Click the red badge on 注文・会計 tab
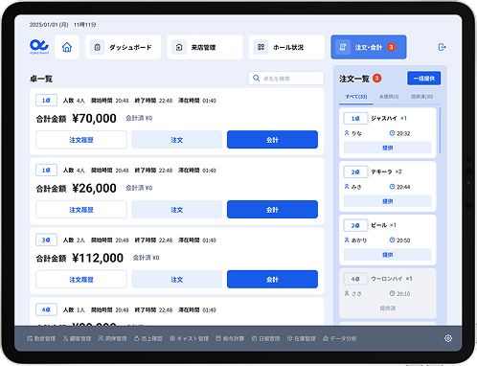The height and width of the screenshot is (366, 477). [x=392, y=47]
